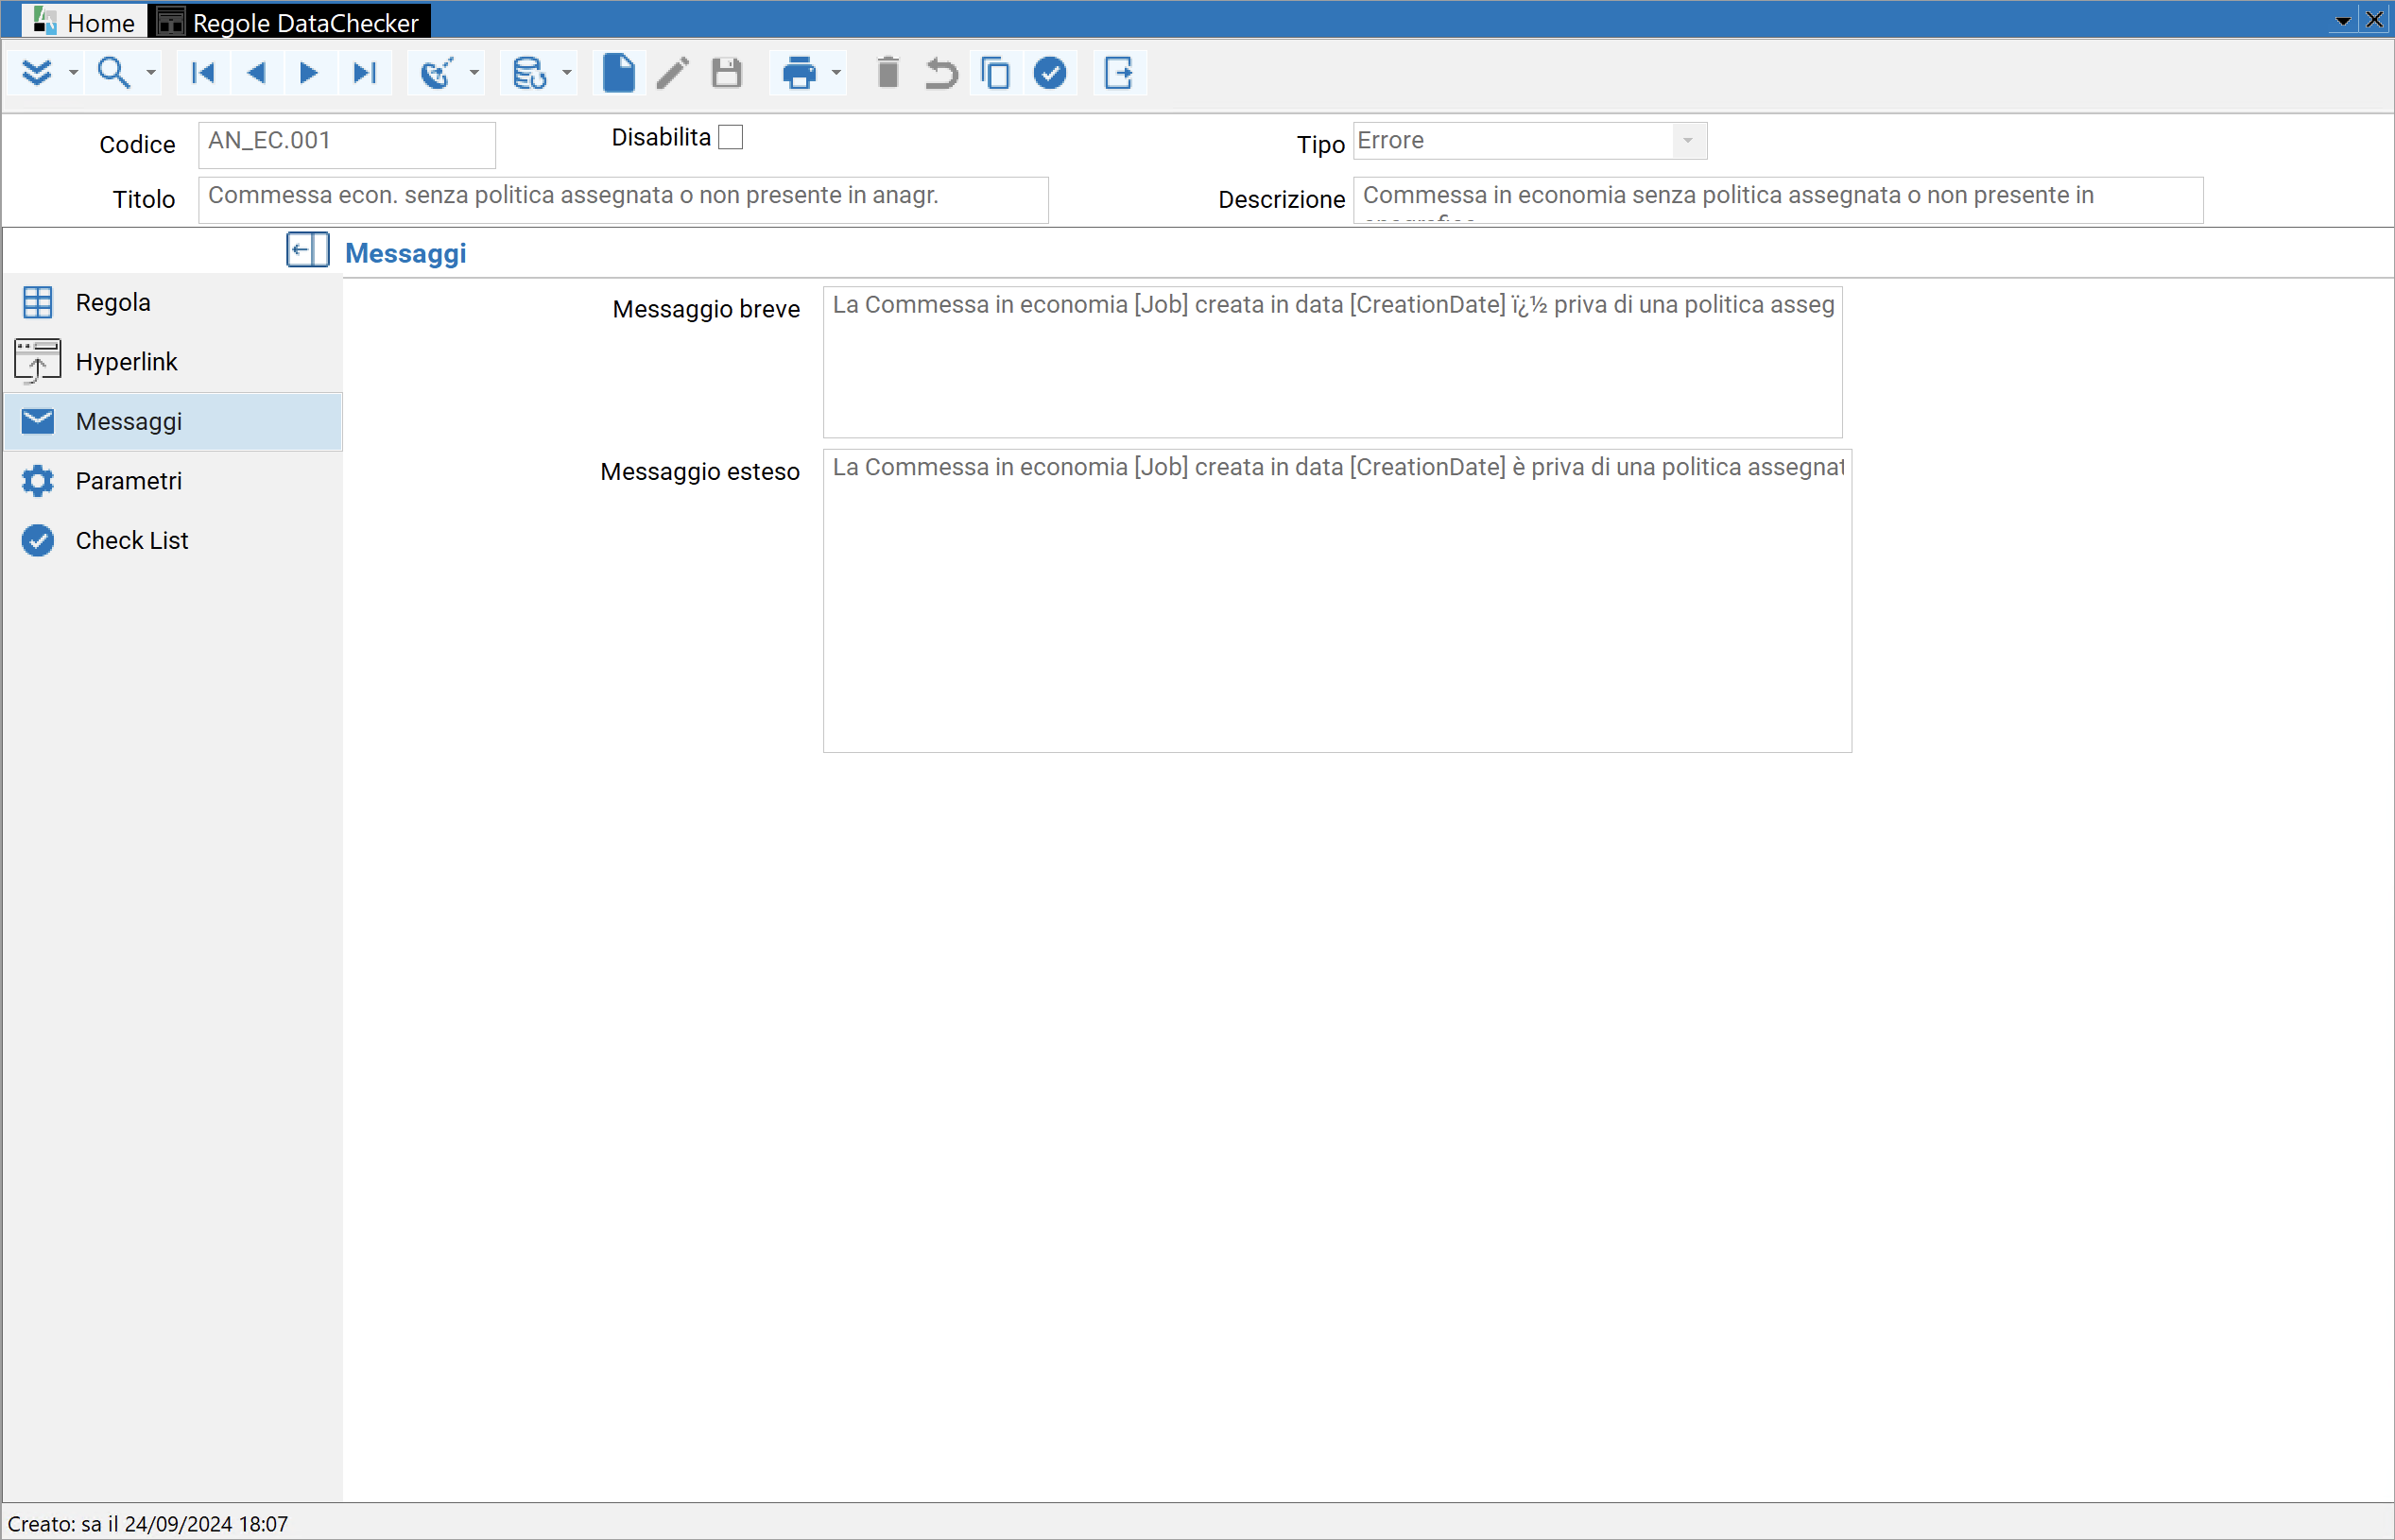
Task: Click the satellite dish icon
Action: 438,73
